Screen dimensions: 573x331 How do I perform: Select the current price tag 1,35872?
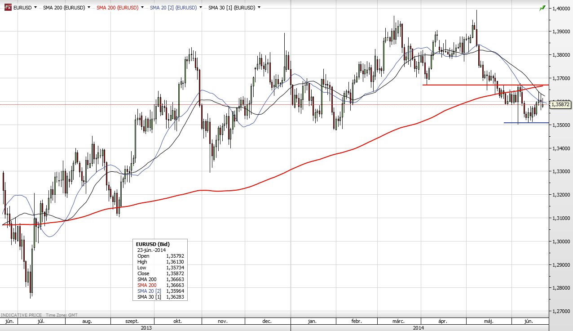560,104
